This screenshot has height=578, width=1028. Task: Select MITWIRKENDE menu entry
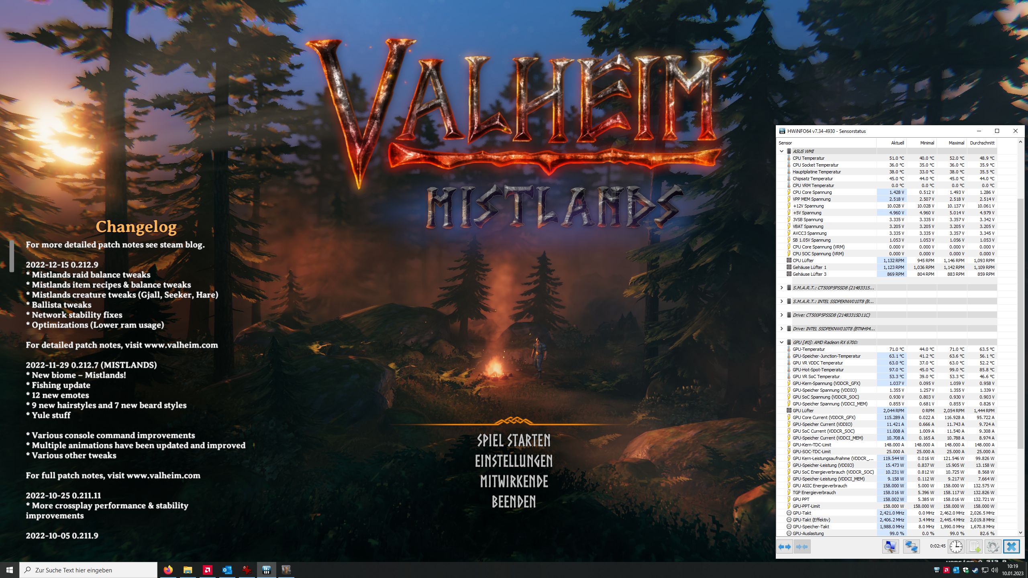pos(514,482)
